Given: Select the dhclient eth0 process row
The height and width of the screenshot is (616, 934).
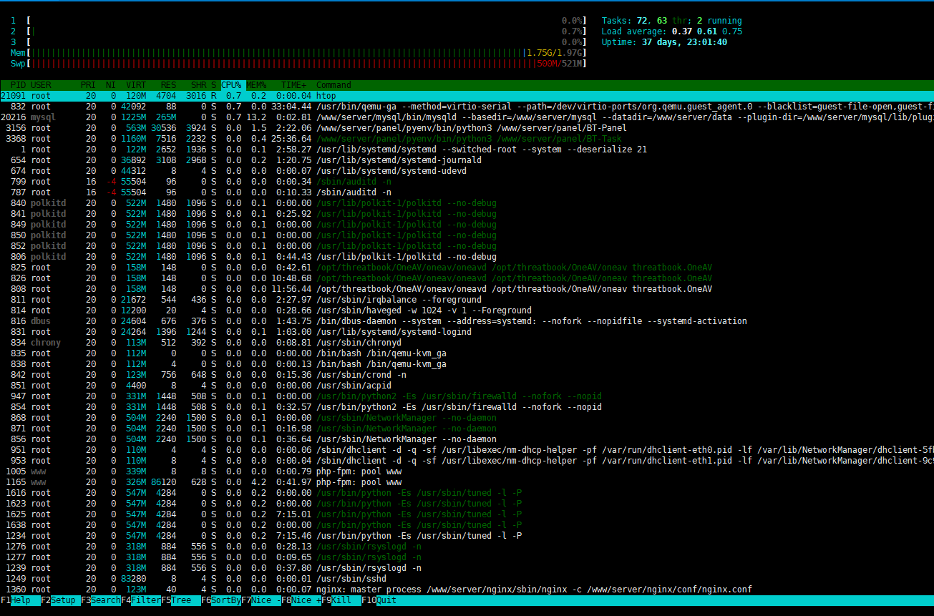Looking at the screenshot, I should pos(467,450).
